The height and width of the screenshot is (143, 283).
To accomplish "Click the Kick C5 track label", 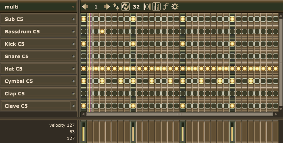I will (x=14, y=44).
